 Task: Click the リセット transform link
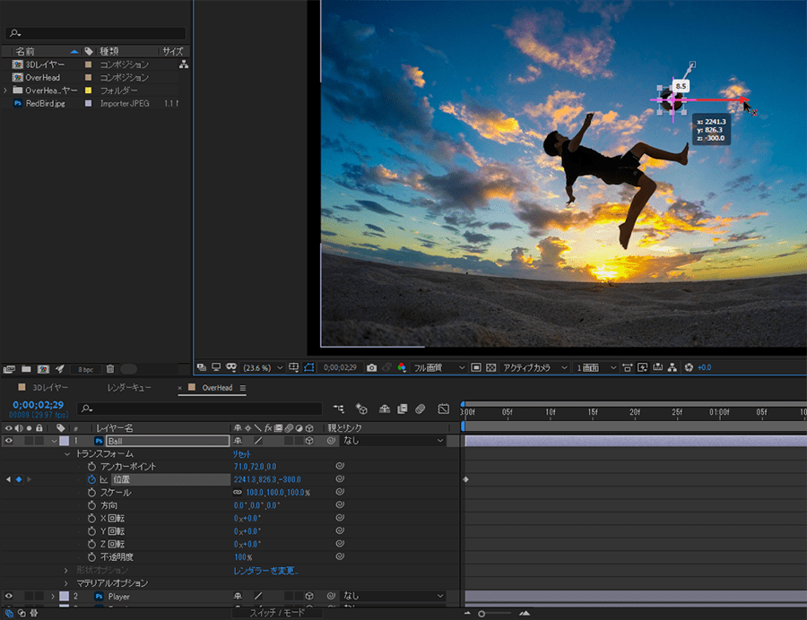pos(242,454)
